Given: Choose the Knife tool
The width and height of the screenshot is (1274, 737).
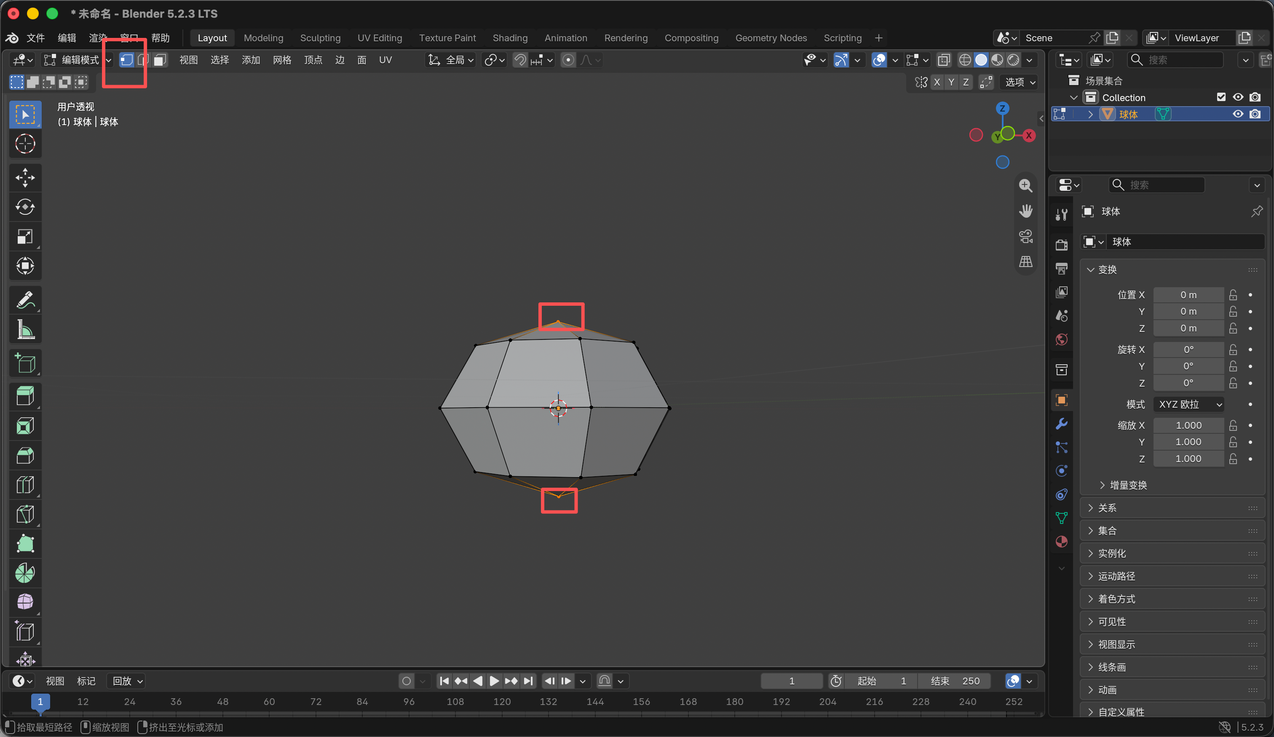Looking at the screenshot, I should coord(25,515).
